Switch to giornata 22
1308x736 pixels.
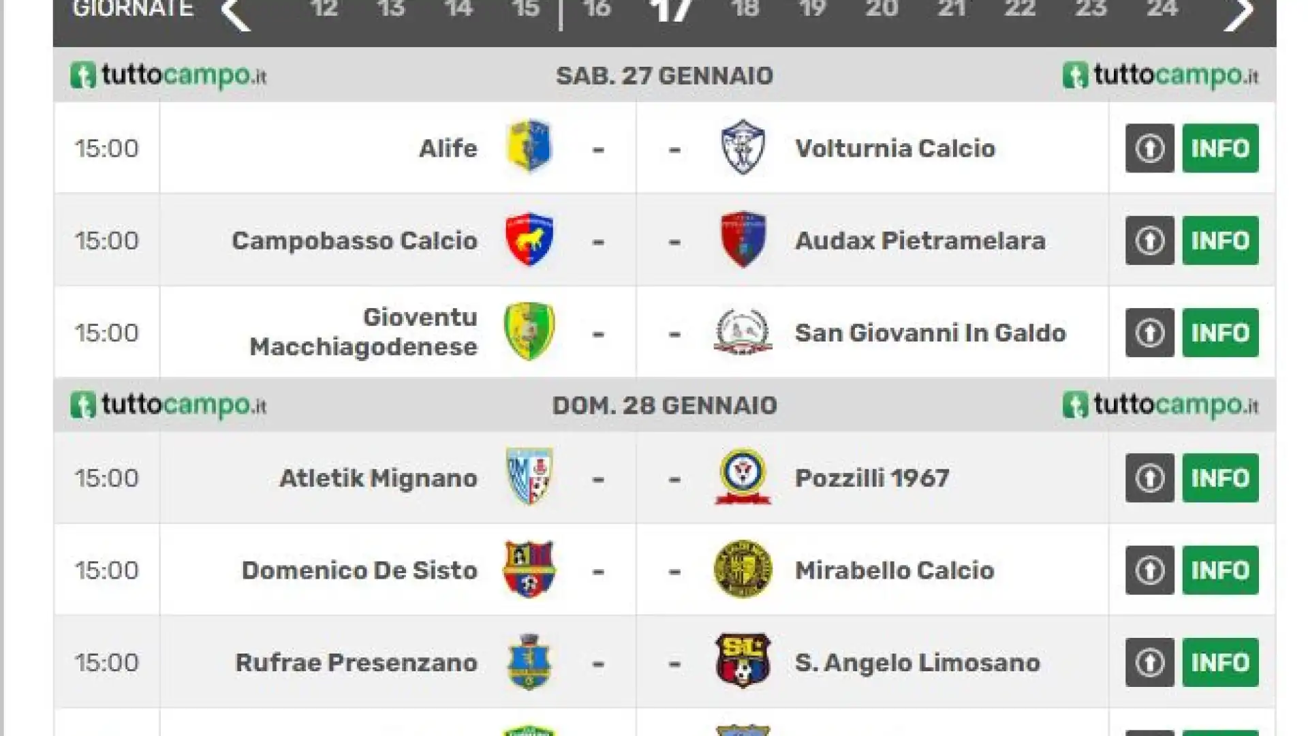pos(1020,10)
